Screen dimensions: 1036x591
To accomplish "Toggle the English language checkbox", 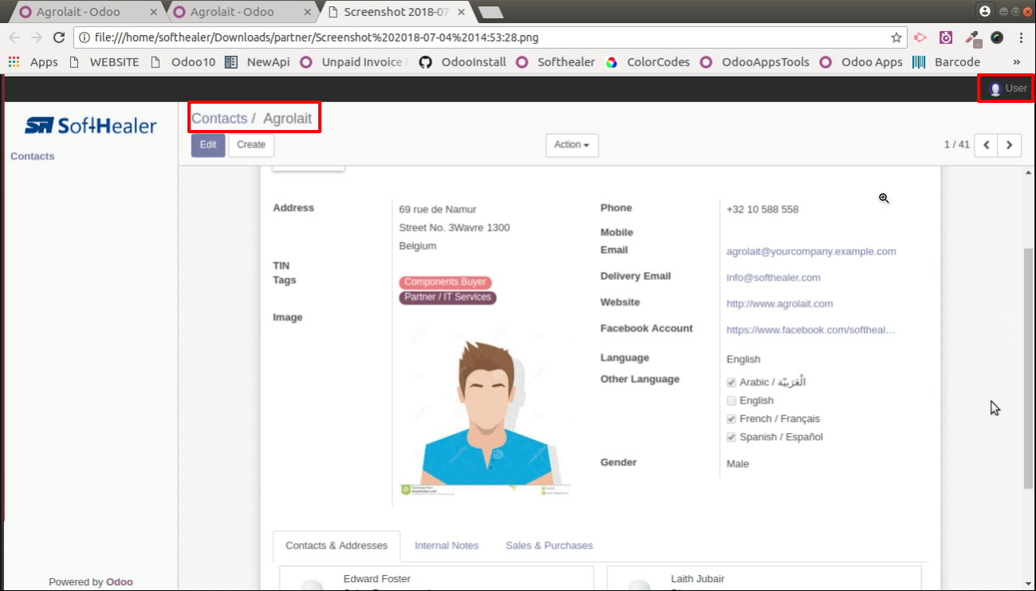I will click(x=731, y=400).
